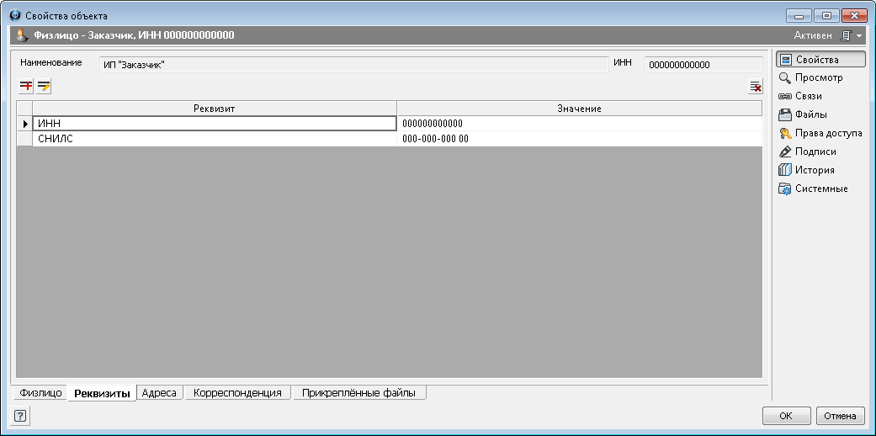The height and width of the screenshot is (436, 876).
Task: Open the Корреспонденция tab
Action: pyautogui.click(x=237, y=393)
